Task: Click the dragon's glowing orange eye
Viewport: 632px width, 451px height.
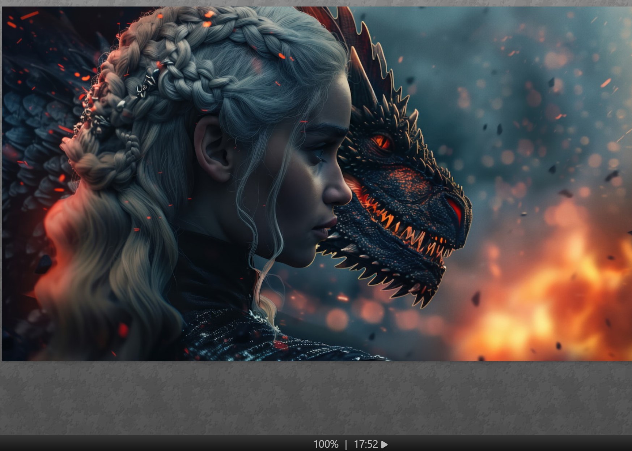Action: pyautogui.click(x=382, y=141)
